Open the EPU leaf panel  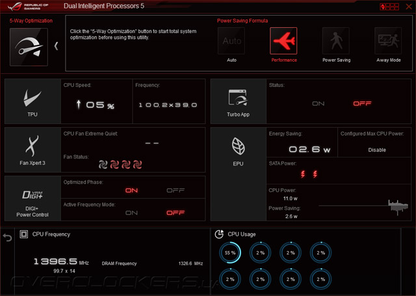point(239,174)
